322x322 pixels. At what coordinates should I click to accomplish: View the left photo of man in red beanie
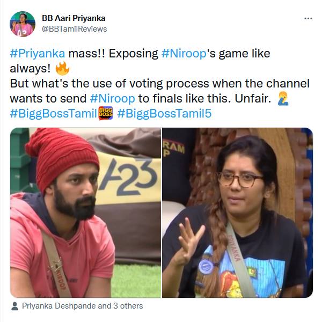point(85,213)
